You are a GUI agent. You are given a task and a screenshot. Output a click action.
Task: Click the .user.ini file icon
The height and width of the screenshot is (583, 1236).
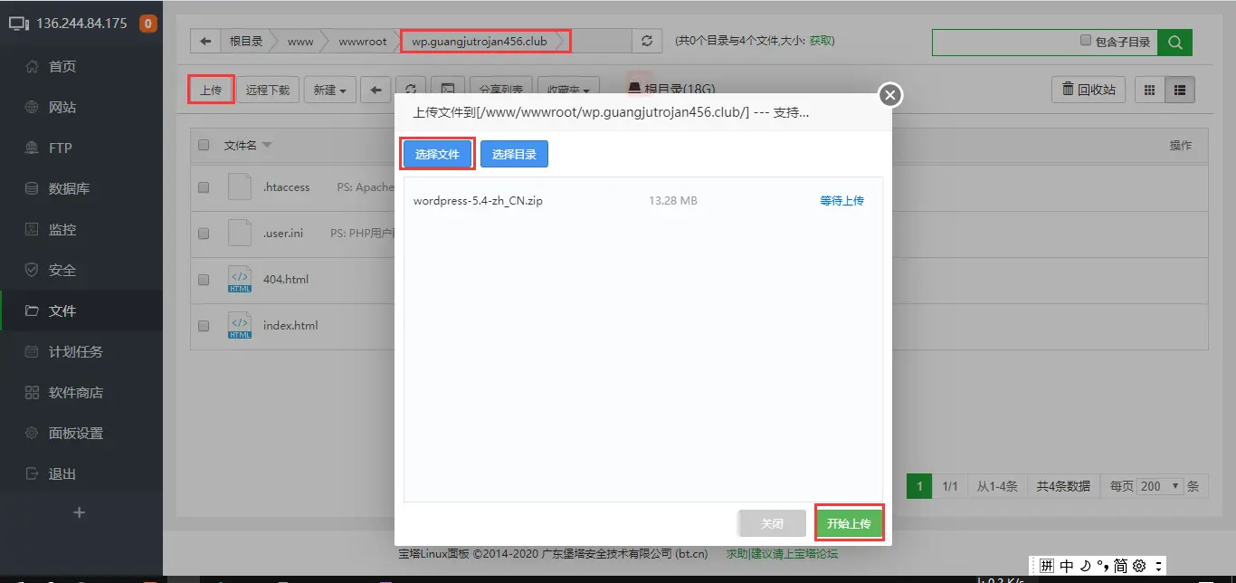coord(240,233)
